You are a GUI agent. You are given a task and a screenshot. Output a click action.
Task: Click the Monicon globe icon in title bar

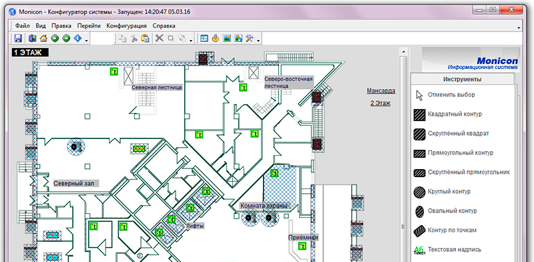(13, 11)
